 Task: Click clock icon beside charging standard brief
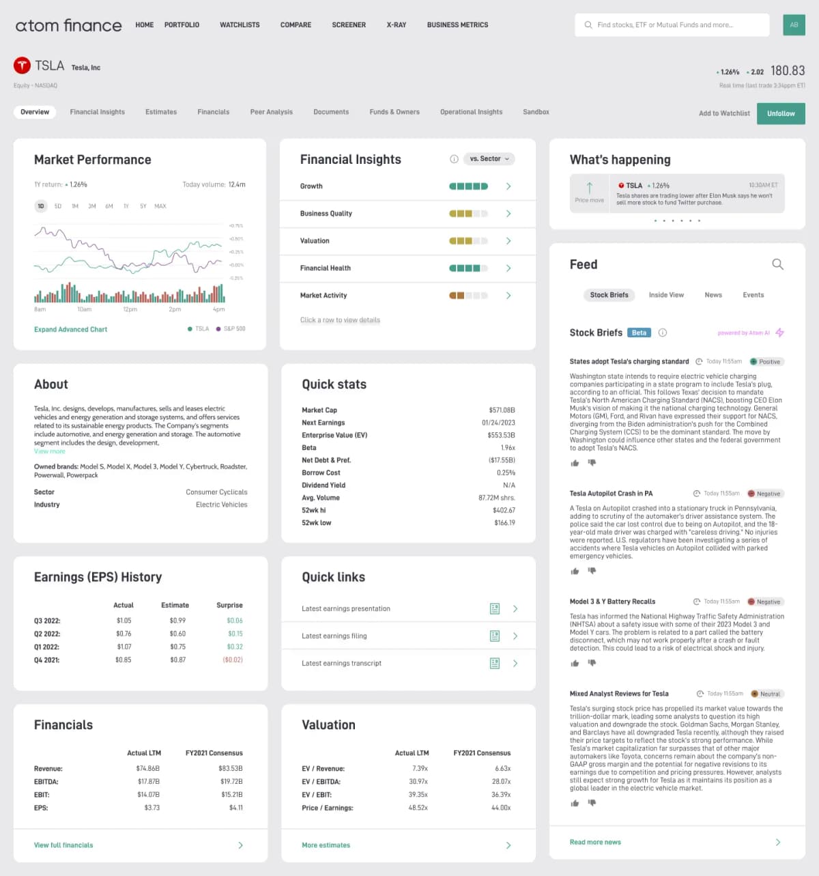(x=699, y=362)
